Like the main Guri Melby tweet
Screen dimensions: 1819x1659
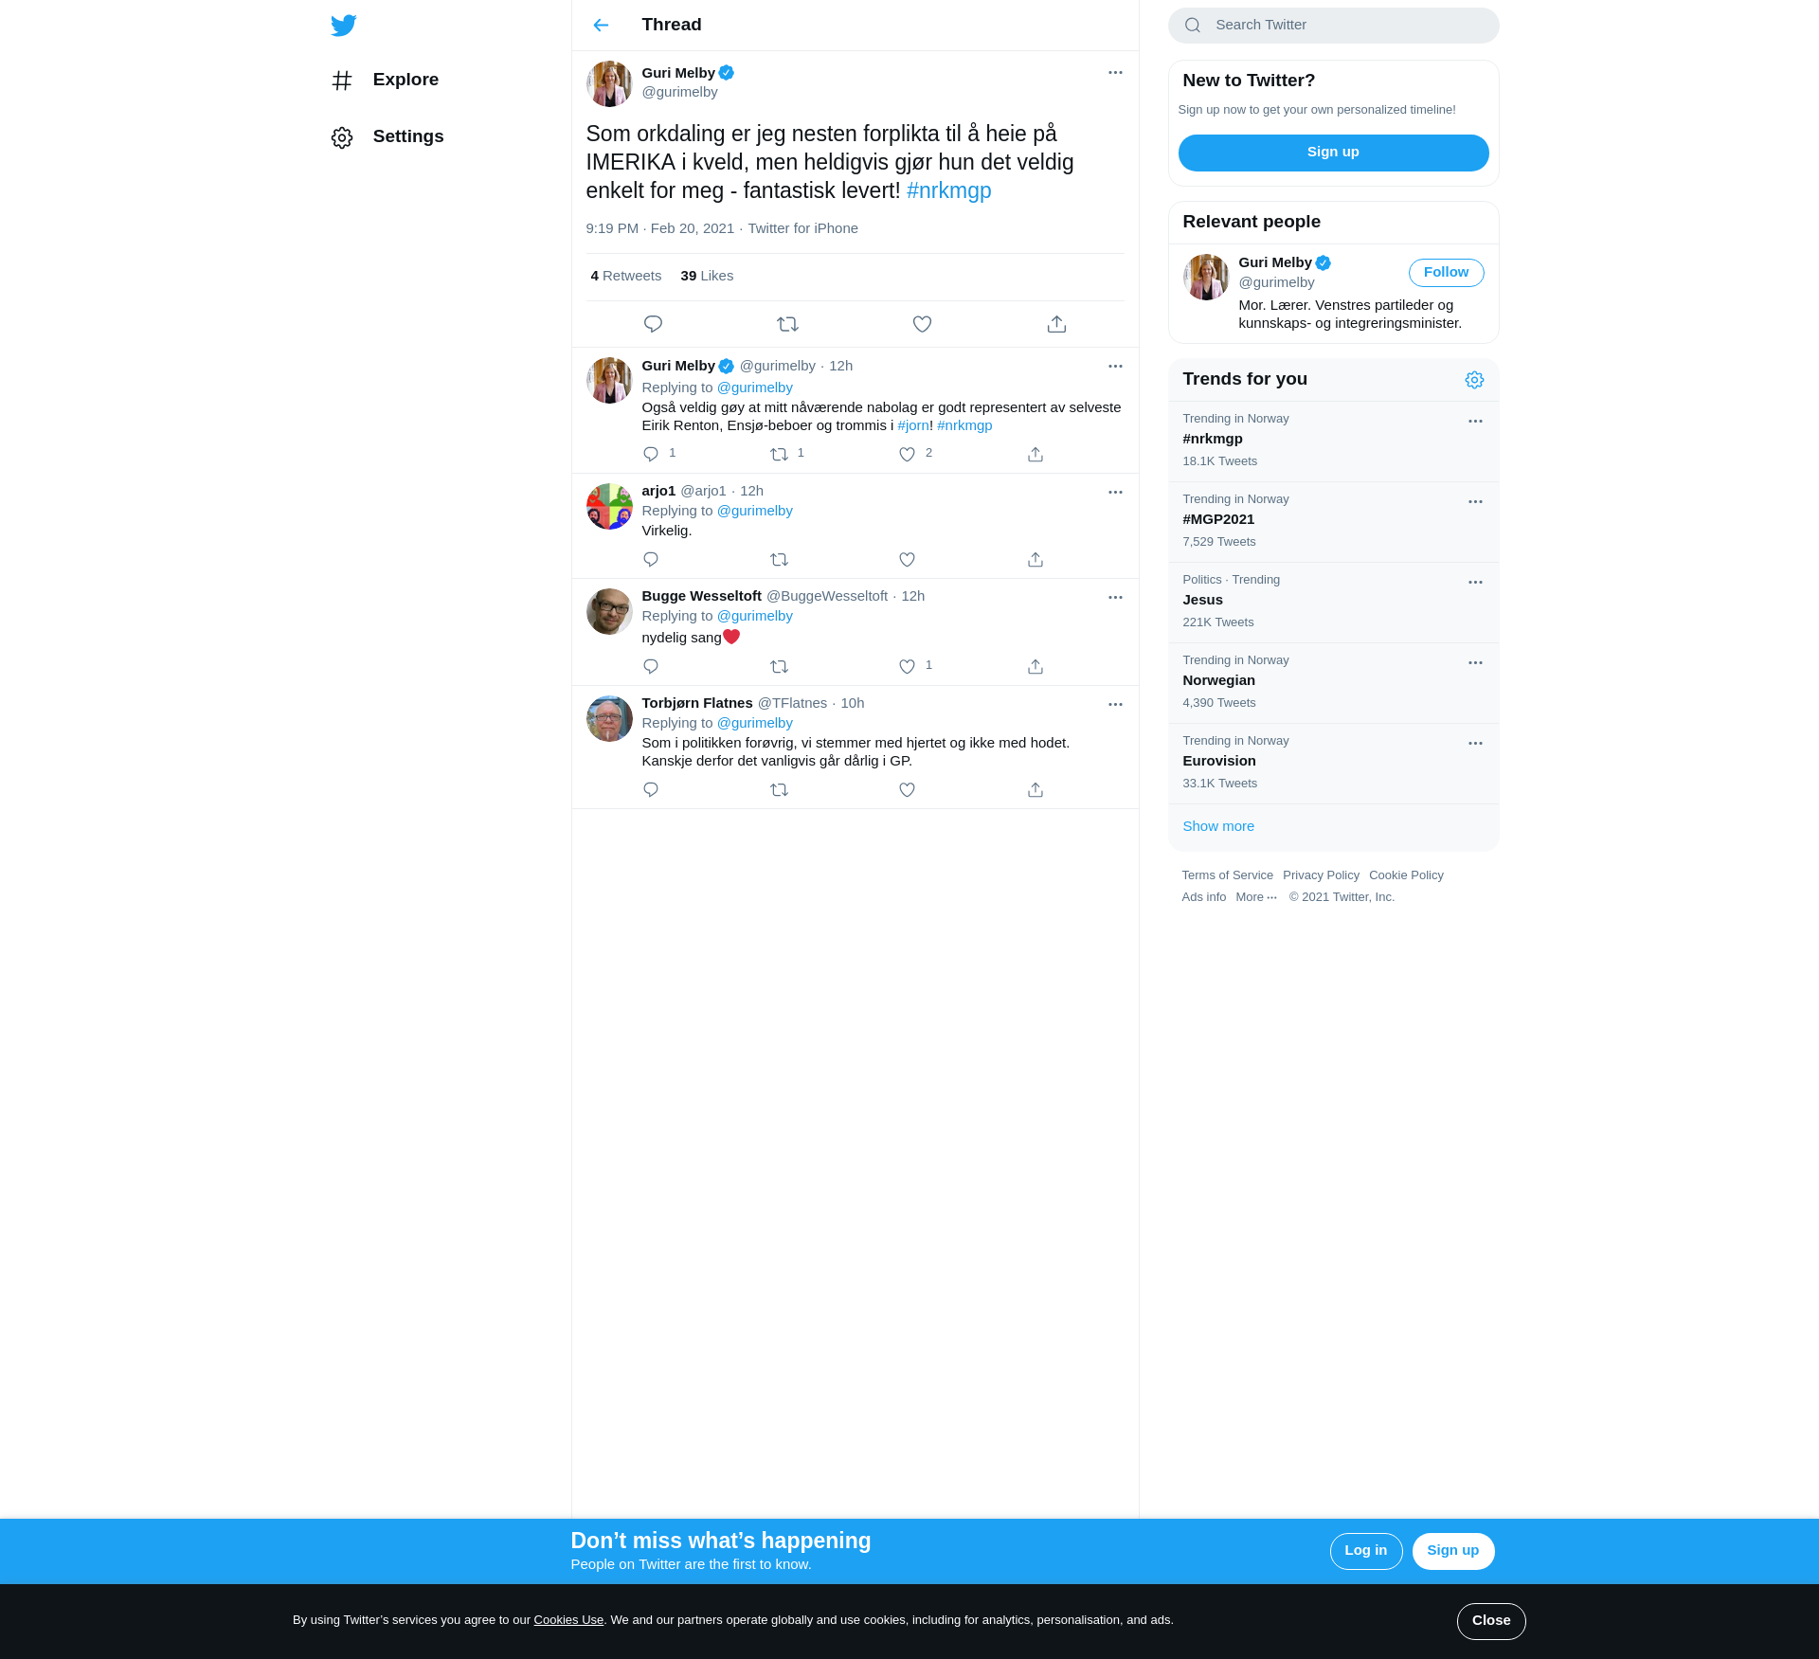[922, 324]
